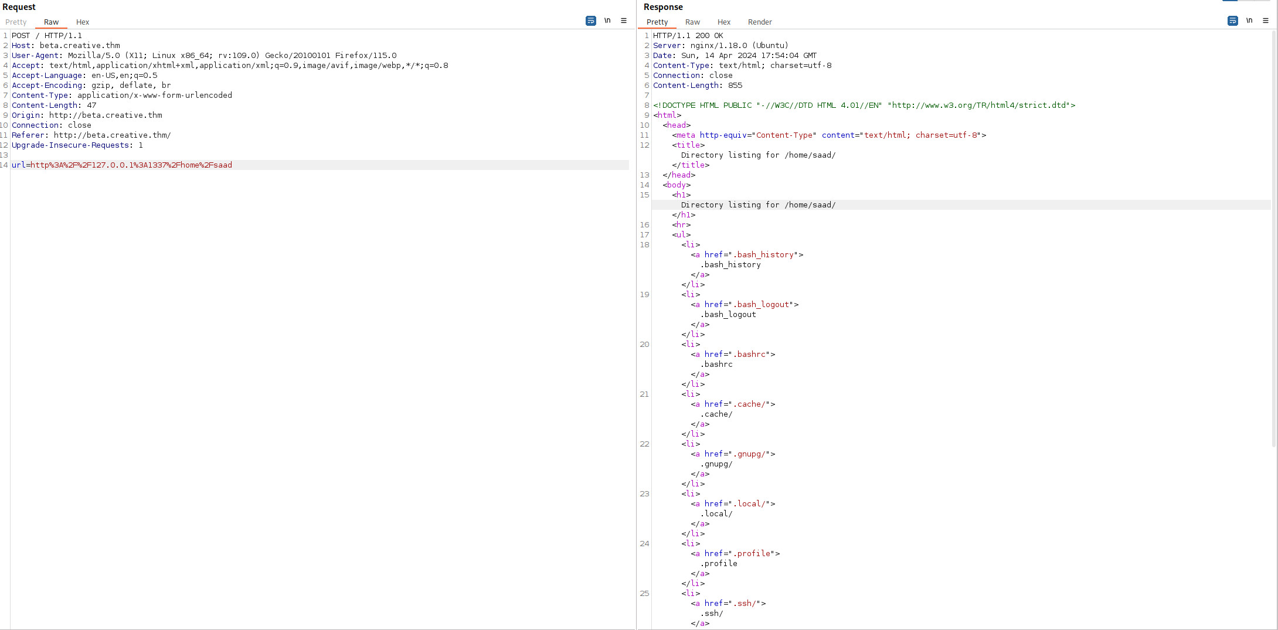The width and height of the screenshot is (1278, 630).
Task: Open the Response panel options menu icon
Action: click(1266, 21)
